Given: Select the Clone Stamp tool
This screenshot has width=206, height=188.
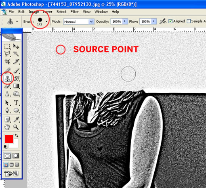Looking at the screenshot, I should (7, 78).
